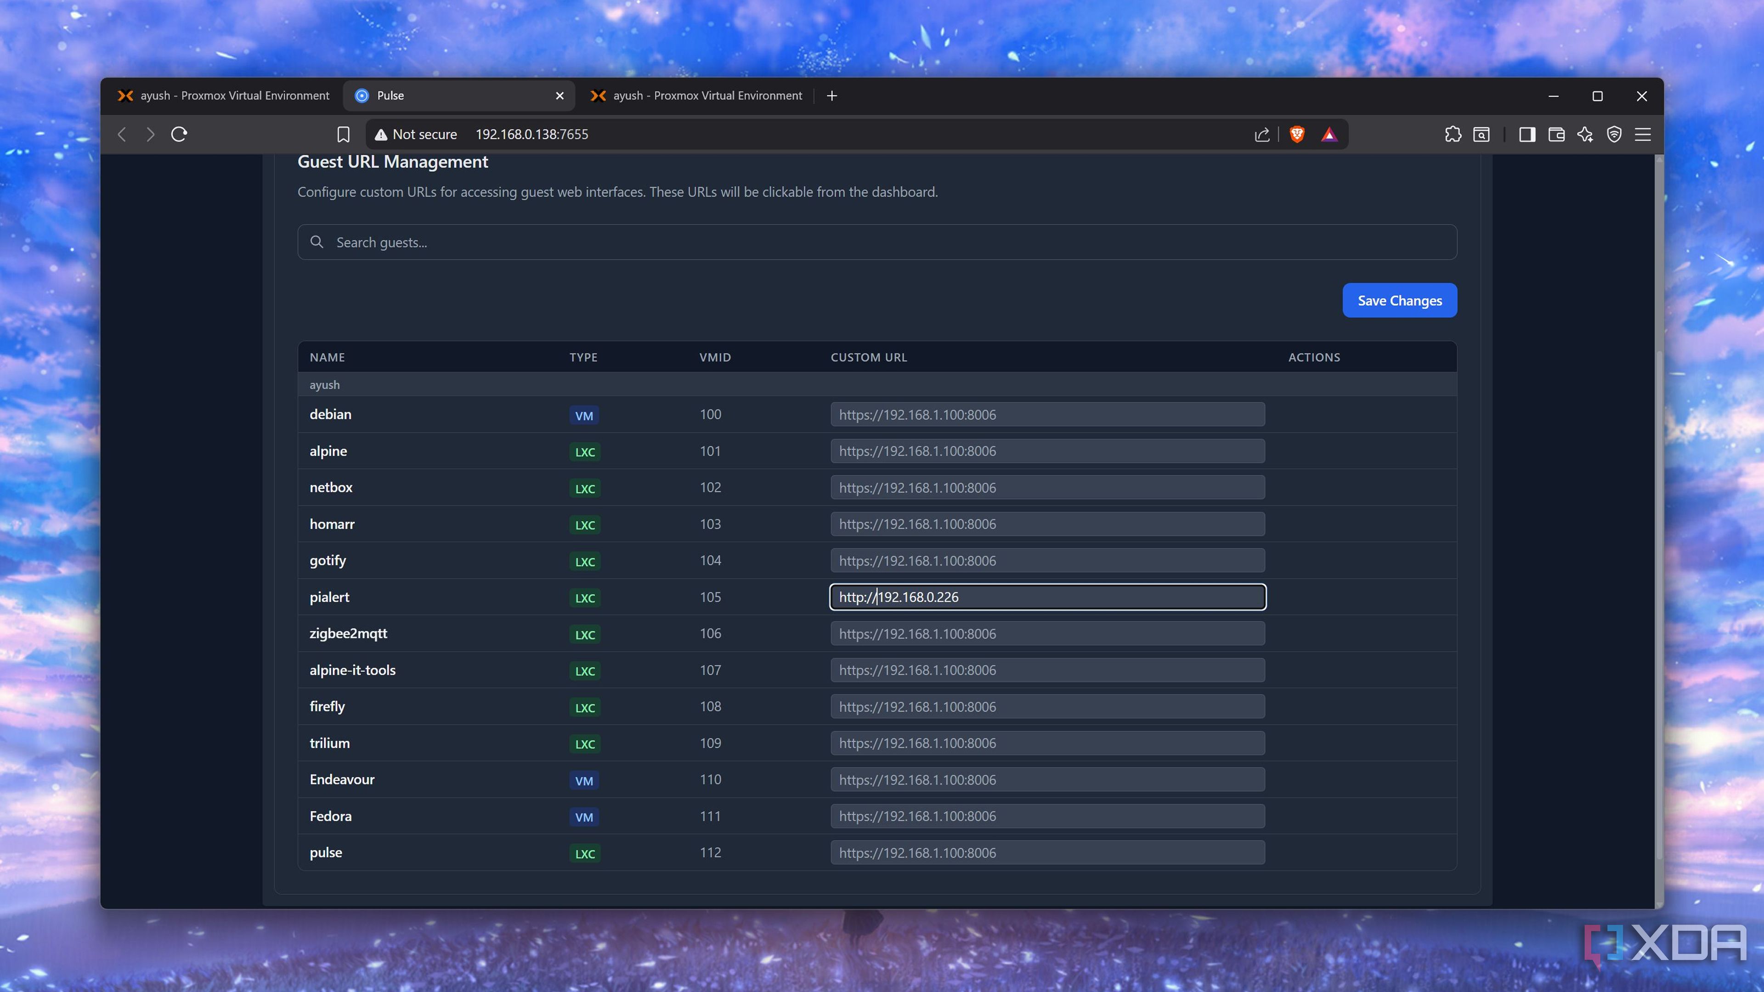Click the share page icon in address bar
The width and height of the screenshot is (1764, 992).
[1262, 134]
